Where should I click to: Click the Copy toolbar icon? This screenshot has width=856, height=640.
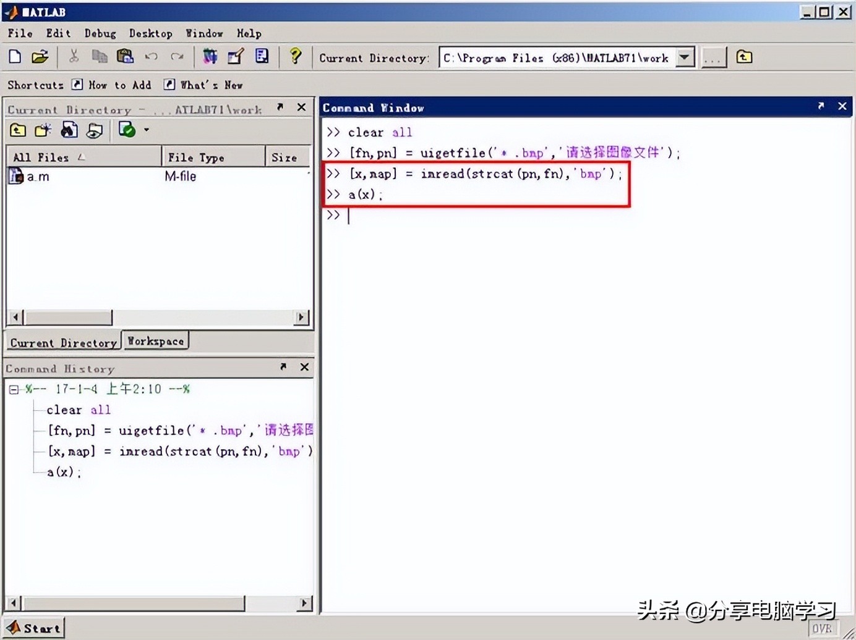[x=99, y=57]
